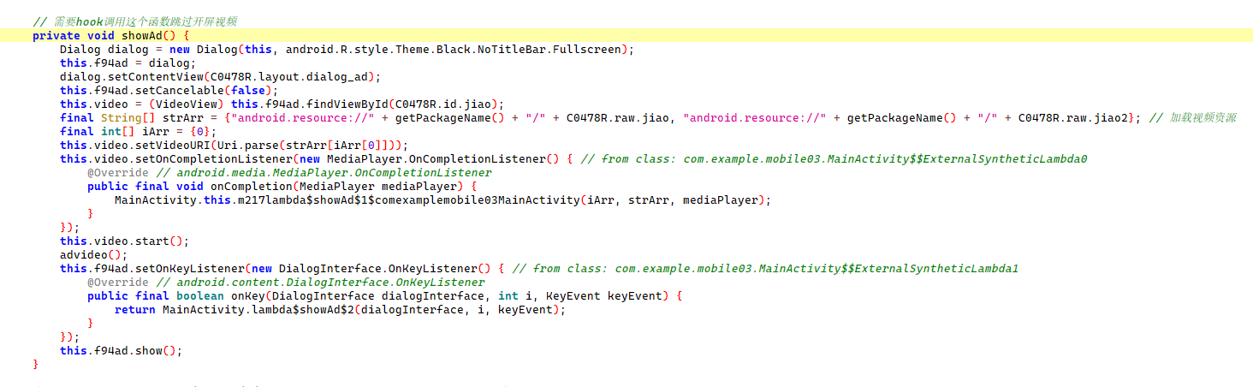Click the 'final int[] iArr = {0};' line

(x=139, y=131)
